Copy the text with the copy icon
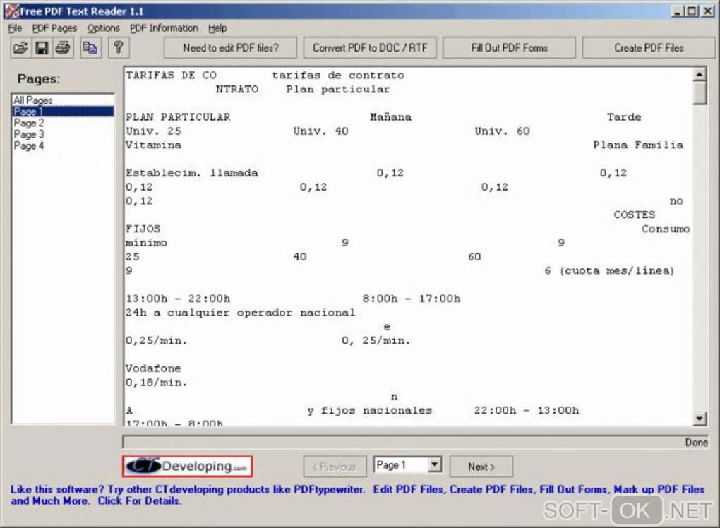The width and height of the screenshot is (720, 528). pyautogui.click(x=90, y=48)
